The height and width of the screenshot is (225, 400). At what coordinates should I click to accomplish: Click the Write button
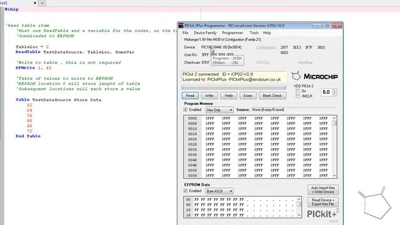pyautogui.click(x=209, y=96)
